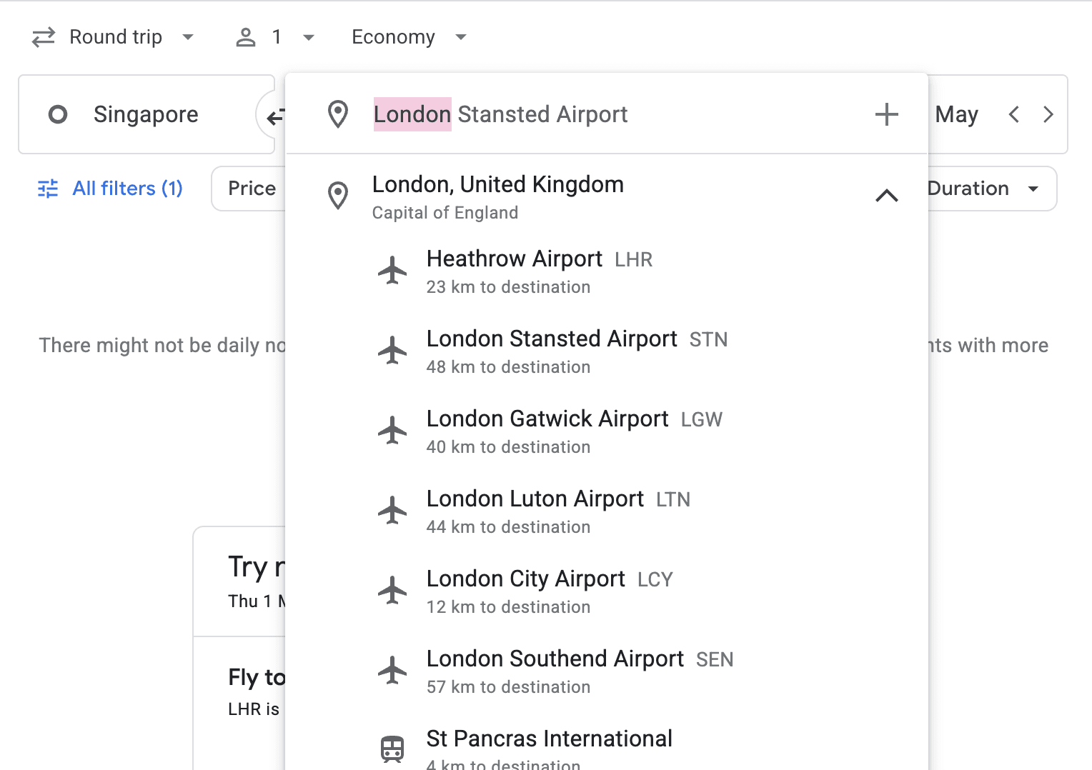Click the airplane icon beside London Gatwick Airport

pos(392,431)
